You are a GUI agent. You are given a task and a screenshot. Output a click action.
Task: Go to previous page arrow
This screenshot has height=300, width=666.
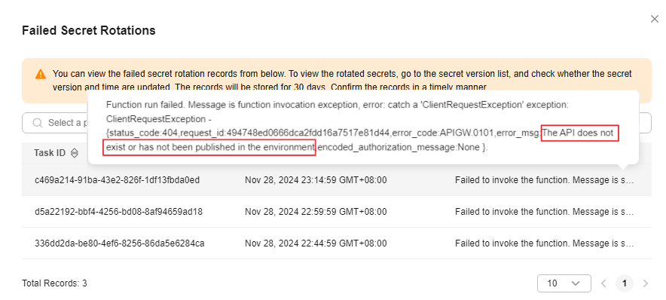pyautogui.click(x=603, y=283)
